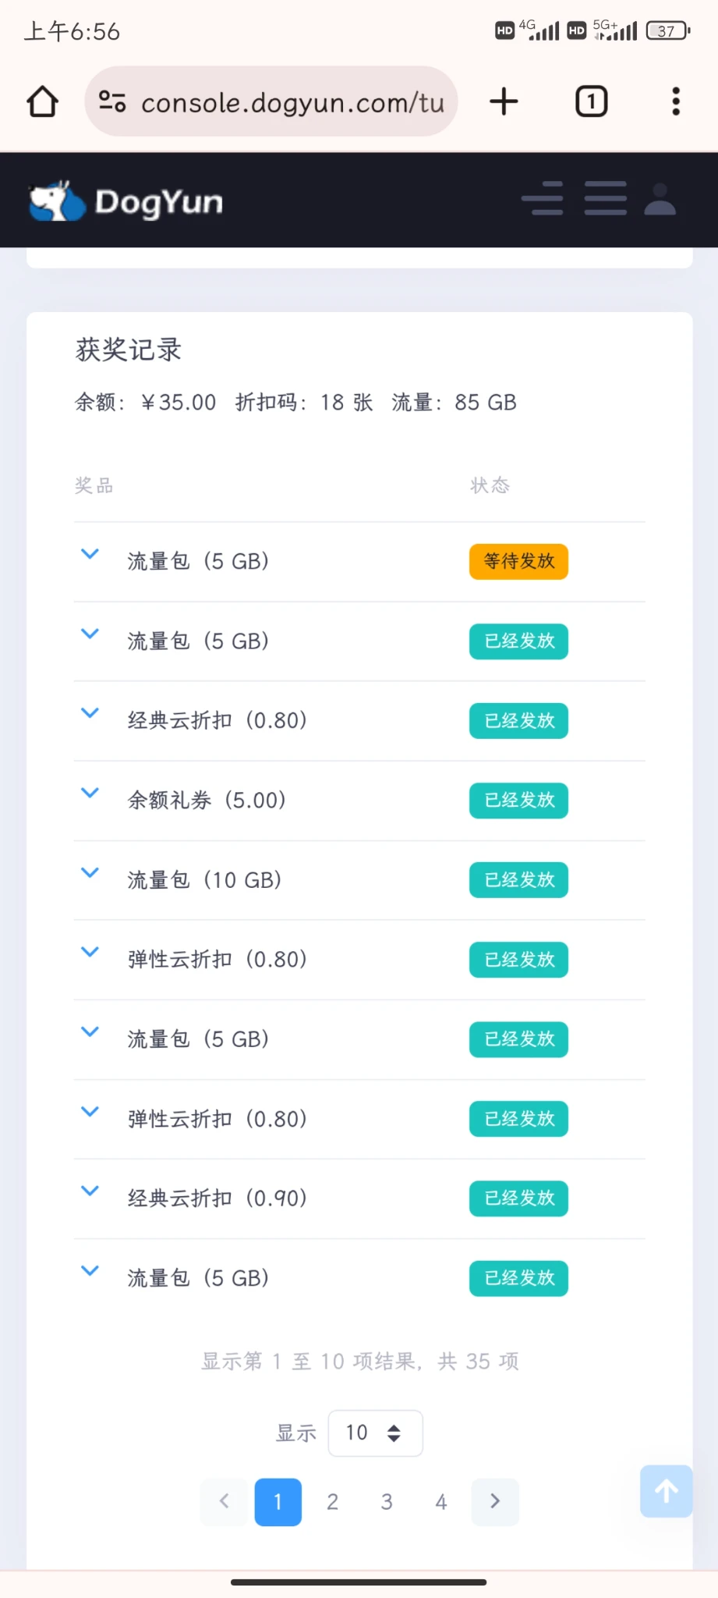718x1598 pixels.
Task: Tap the console.dogyun.com address bar
Action: (x=292, y=102)
